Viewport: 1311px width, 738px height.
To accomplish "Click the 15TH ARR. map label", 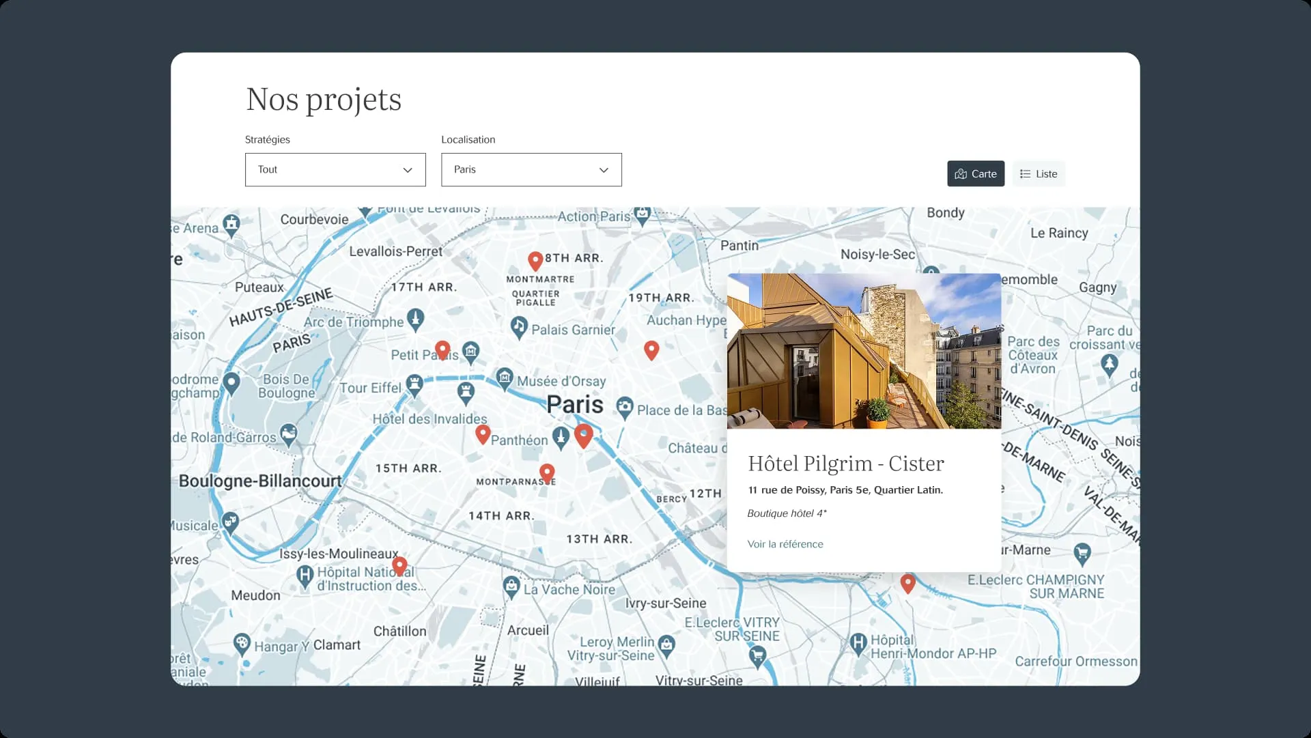I will pos(408,468).
